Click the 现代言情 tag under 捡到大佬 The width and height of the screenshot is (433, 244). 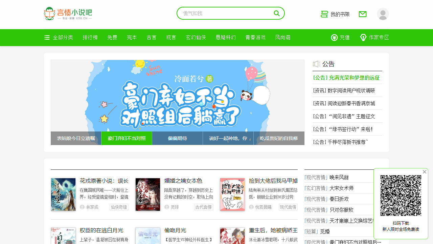(288, 207)
